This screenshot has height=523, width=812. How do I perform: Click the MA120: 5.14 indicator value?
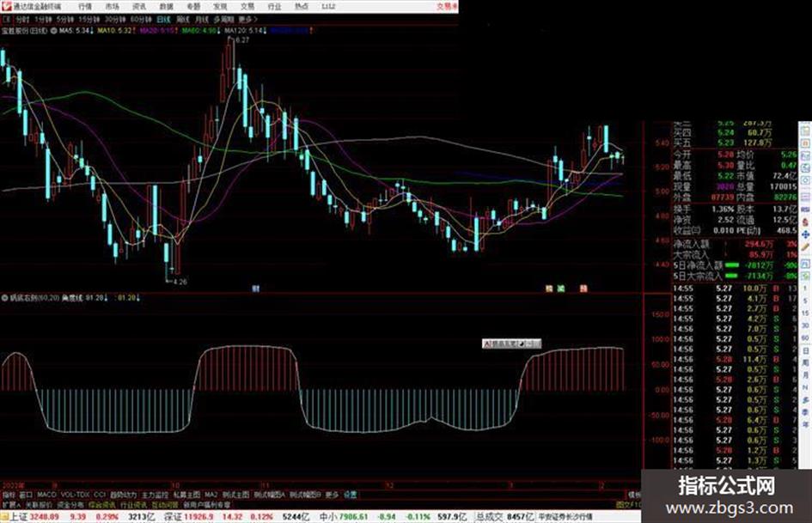(x=246, y=31)
